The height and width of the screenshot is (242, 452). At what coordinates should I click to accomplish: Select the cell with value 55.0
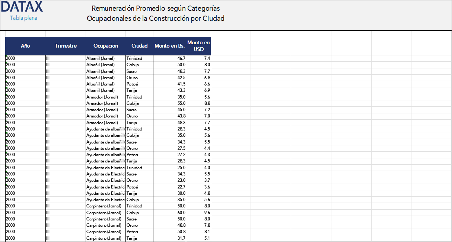tap(170, 103)
